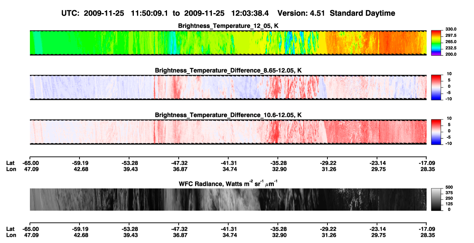Click latitude -23.14 on the axis below WFC Radiance
Image resolution: width=474 pixels, height=243 pixels.
[377, 229]
